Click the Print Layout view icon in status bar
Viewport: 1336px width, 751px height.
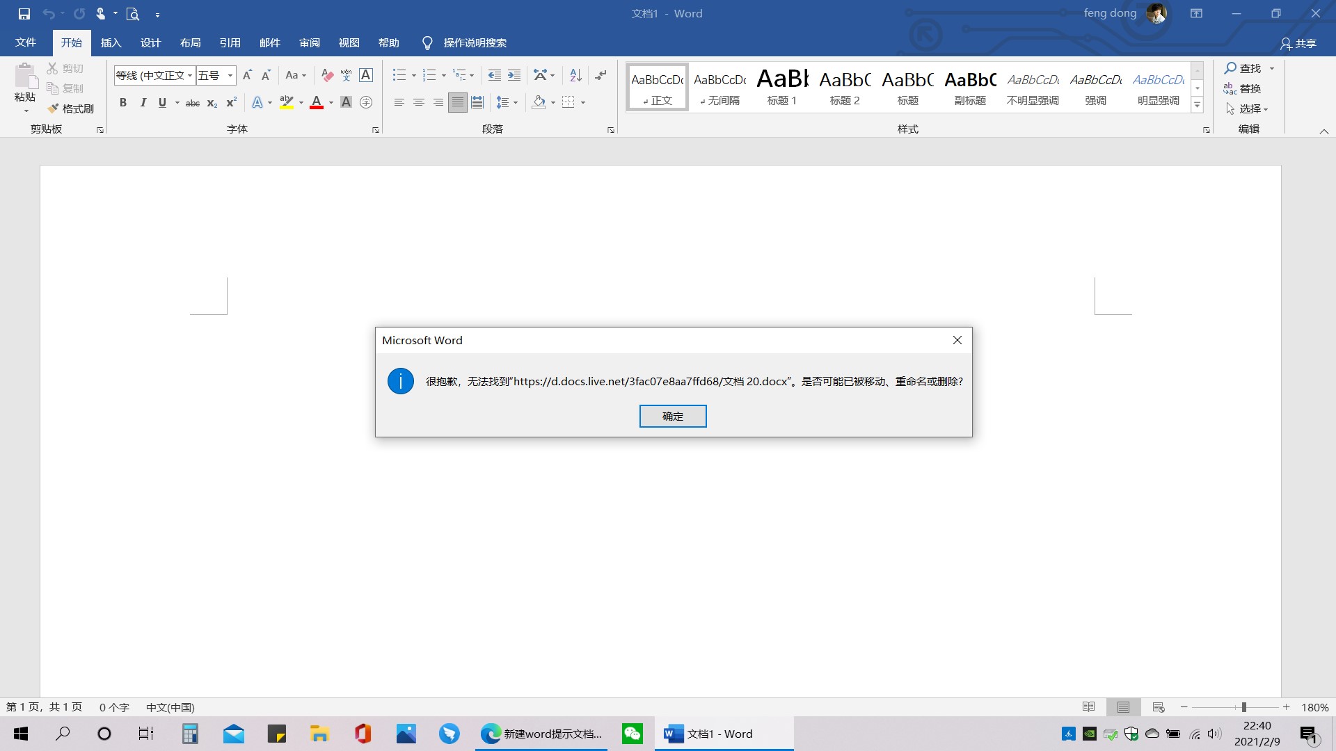[1123, 707]
